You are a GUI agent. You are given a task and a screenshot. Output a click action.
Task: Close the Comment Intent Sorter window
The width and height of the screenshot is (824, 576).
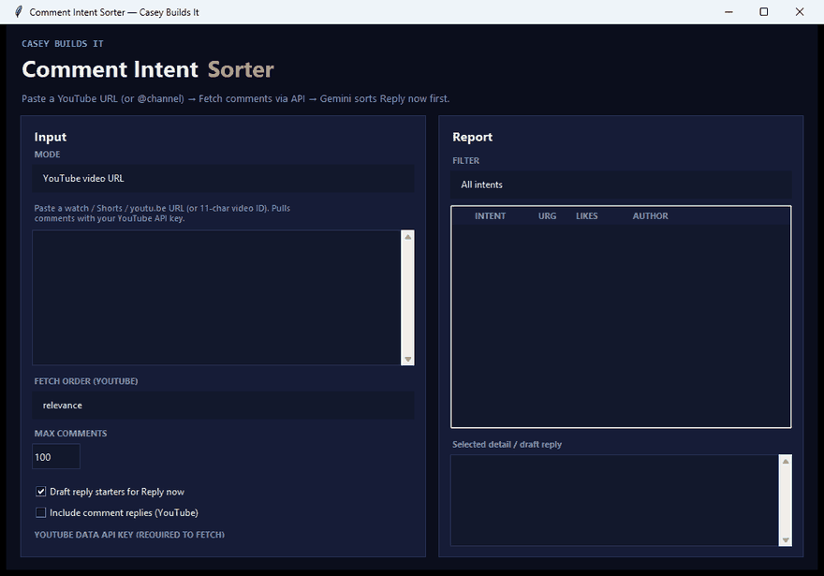click(800, 11)
